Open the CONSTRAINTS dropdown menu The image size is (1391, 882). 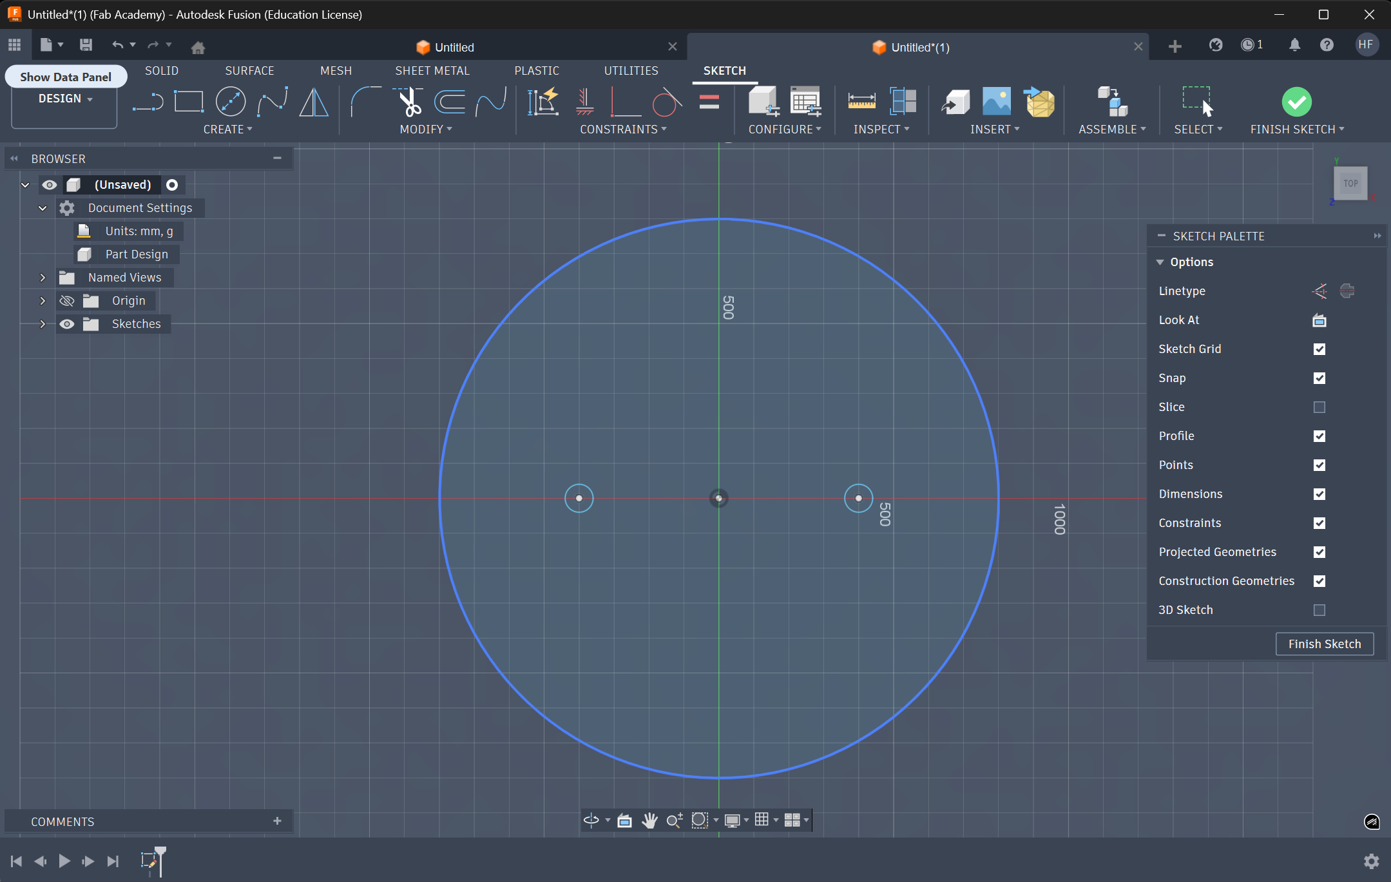pos(622,129)
